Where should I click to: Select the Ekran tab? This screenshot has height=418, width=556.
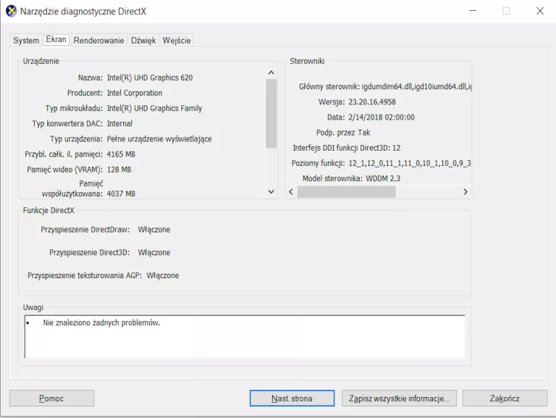point(56,39)
